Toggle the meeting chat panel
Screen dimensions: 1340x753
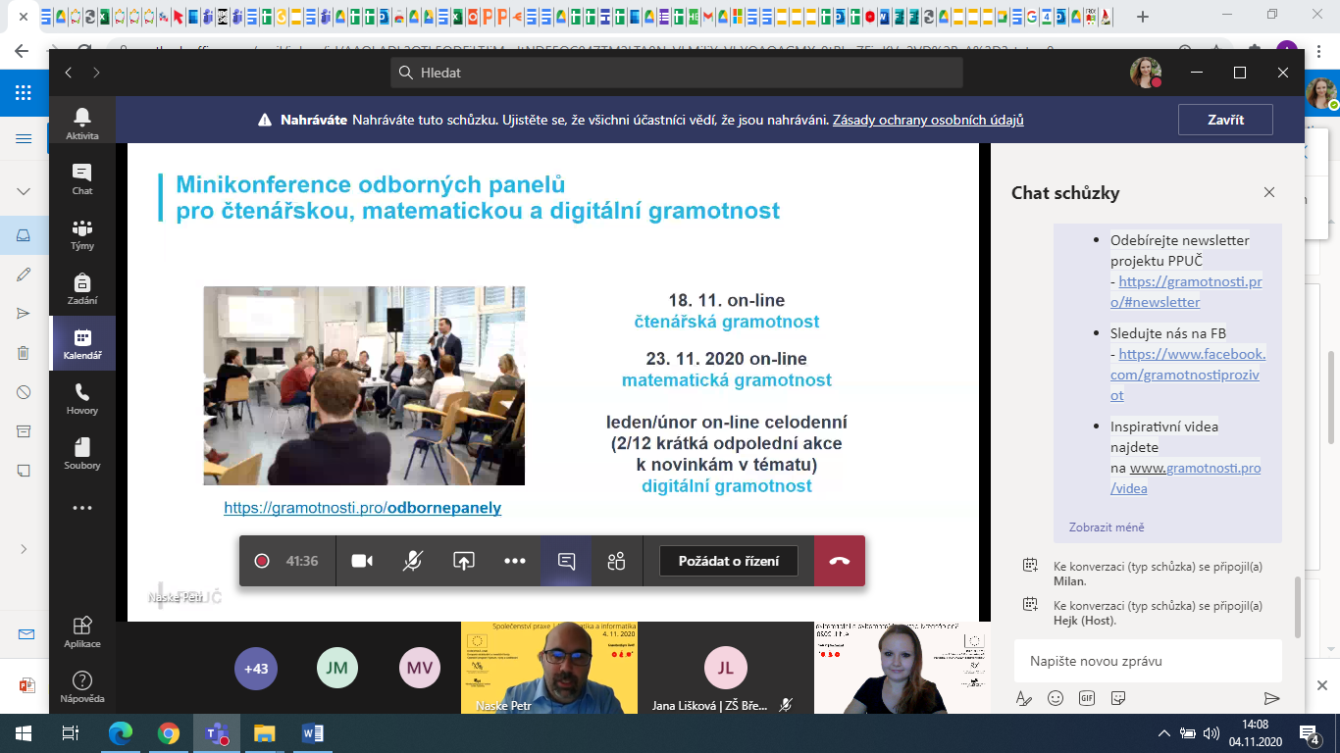[x=566, y=561]
